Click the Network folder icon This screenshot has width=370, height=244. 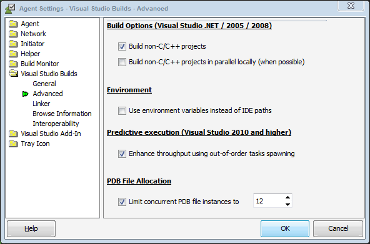pyautogui.click(x=13, y=34)
